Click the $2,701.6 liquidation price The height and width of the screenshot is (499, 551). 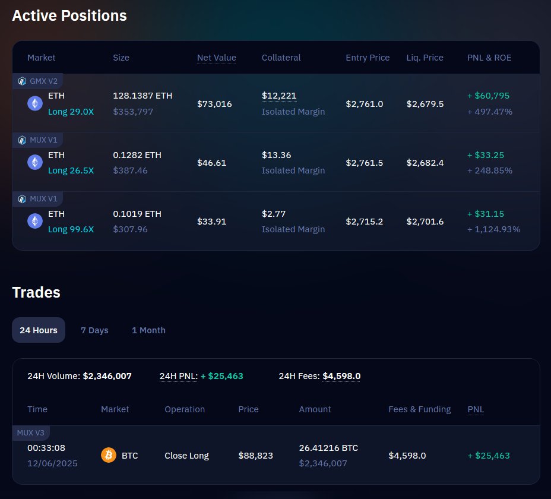point(425,222)
